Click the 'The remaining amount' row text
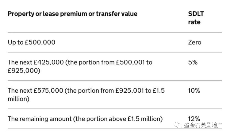 [85, 119]
